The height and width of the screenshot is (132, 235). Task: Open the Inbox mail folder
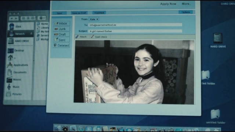pos(61,23)
